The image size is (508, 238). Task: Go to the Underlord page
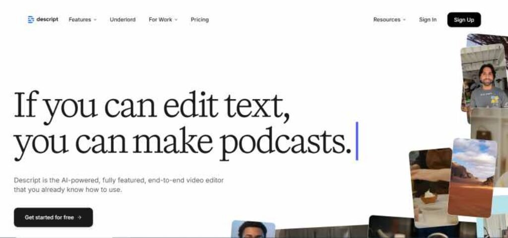tap(123, 19)
